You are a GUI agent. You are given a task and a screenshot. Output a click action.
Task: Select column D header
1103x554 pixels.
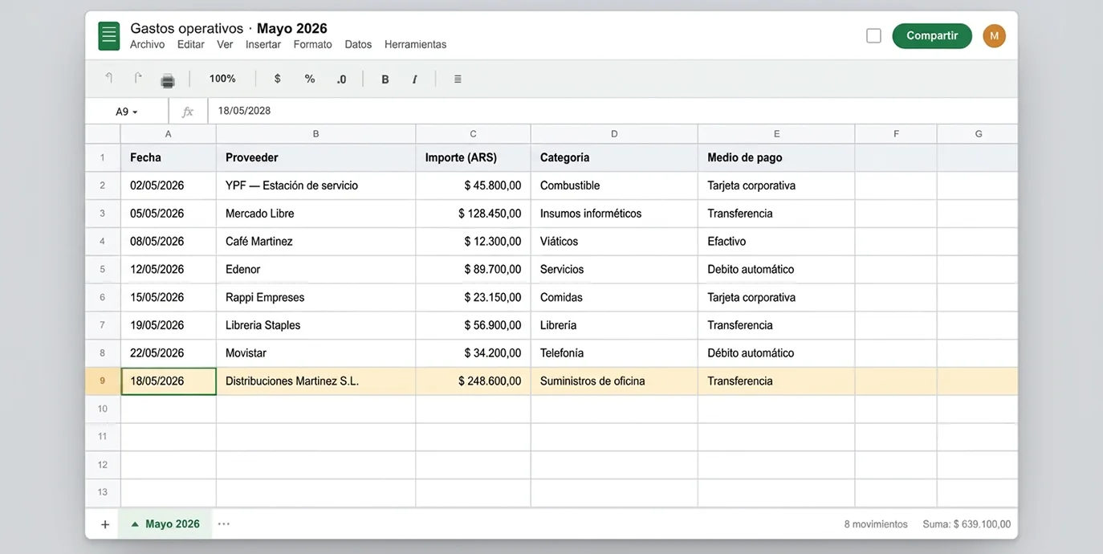point(614,134)
